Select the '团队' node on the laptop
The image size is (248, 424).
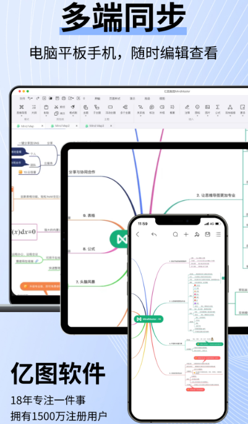[x=33, y=164]
